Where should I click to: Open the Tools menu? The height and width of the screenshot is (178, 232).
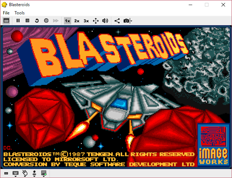pos(20,13)
